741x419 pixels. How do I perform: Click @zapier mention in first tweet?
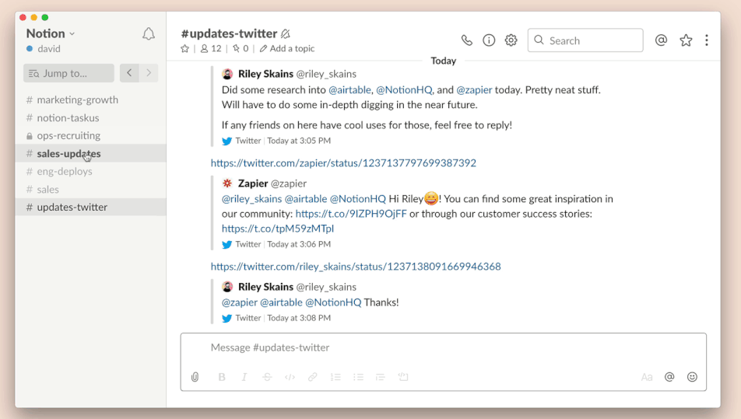[474, 90]
